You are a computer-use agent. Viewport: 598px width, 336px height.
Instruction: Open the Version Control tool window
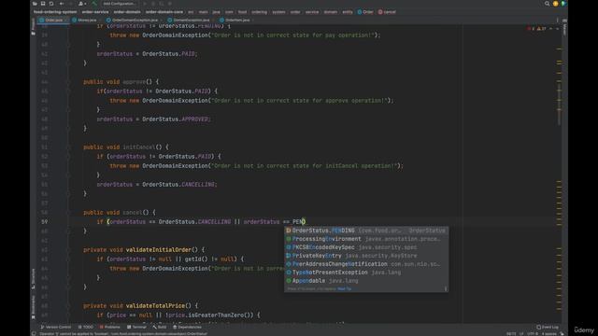56,327
